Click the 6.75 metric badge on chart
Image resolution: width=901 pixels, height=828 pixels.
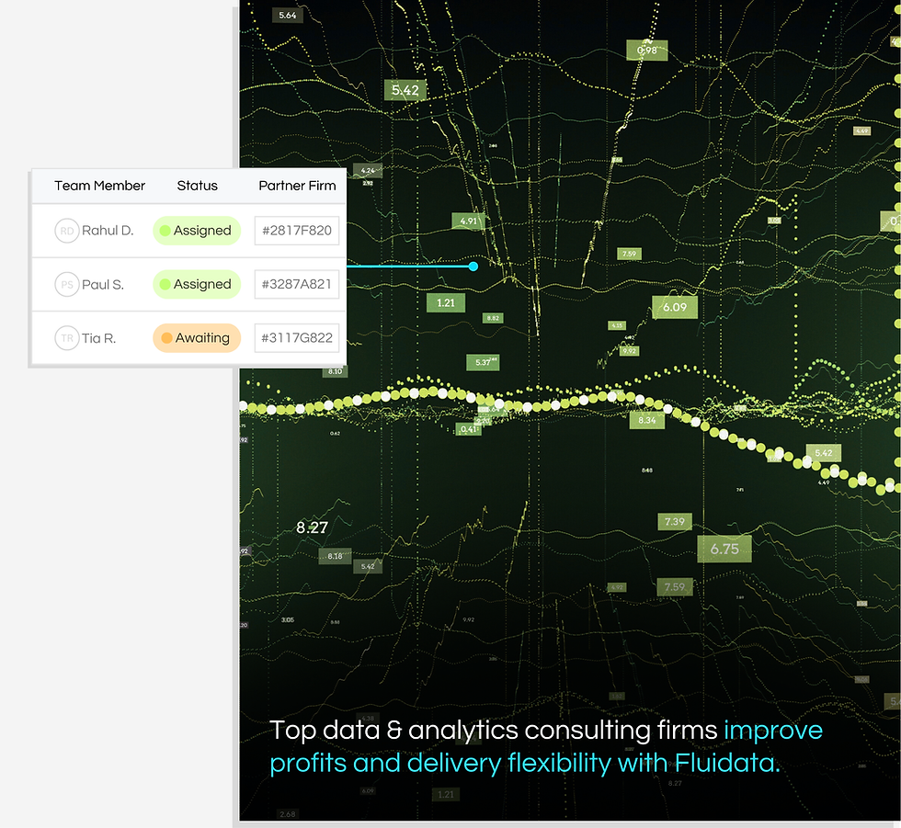[x=725, y=549]
